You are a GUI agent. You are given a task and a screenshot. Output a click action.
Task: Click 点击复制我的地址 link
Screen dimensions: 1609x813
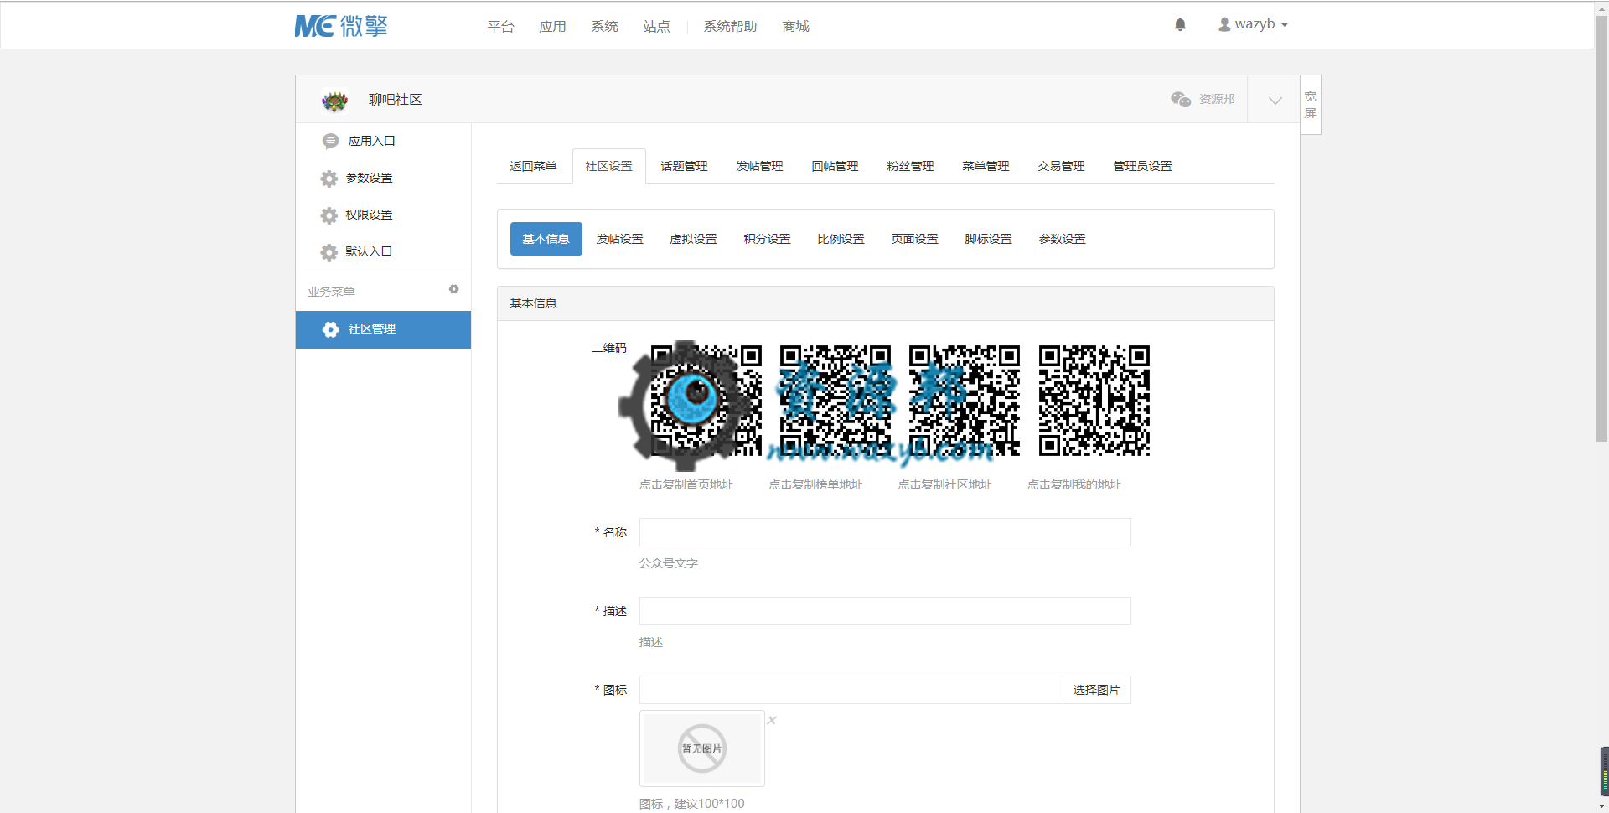pos(1074,484)
